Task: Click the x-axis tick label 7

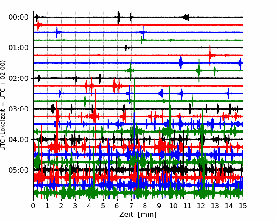Action: (x=131, y=206)
